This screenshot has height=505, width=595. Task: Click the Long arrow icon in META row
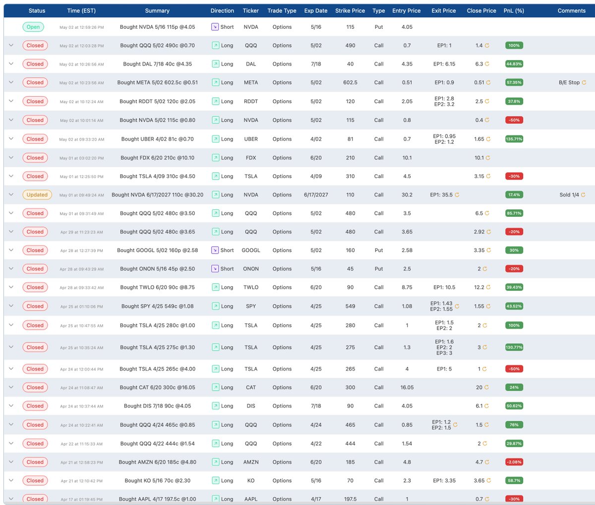[x=215, y=82]
